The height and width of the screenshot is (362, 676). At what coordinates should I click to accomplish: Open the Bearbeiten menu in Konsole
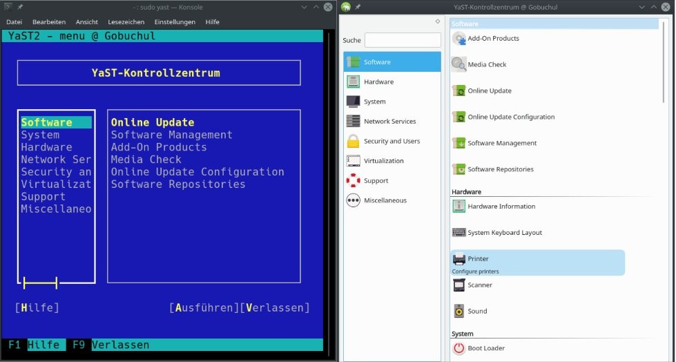pos(49,22)
